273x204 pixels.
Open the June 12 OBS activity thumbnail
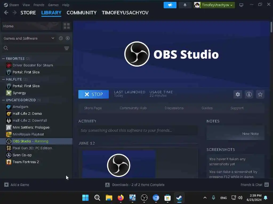tap(119, 164)
